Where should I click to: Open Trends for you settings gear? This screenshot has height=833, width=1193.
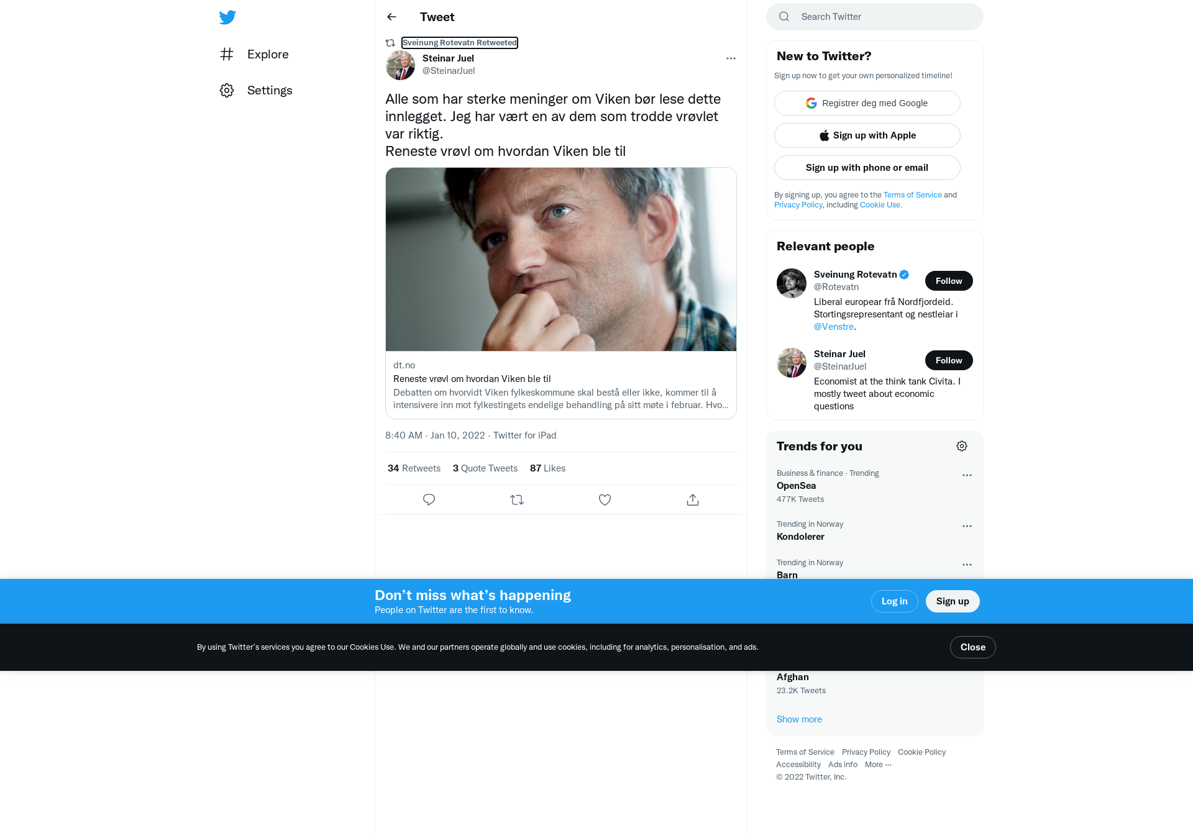tap(962, 446)
